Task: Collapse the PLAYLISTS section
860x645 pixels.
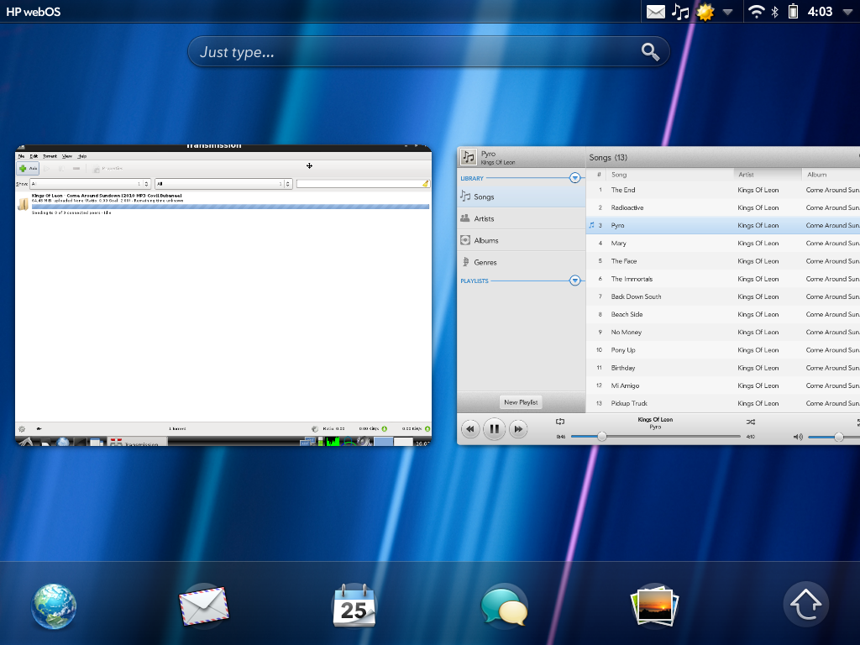Action: [x=574, y=281]
